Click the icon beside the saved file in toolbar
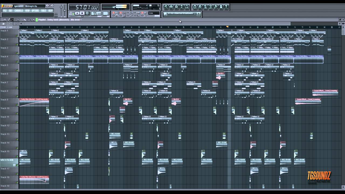 205,7
